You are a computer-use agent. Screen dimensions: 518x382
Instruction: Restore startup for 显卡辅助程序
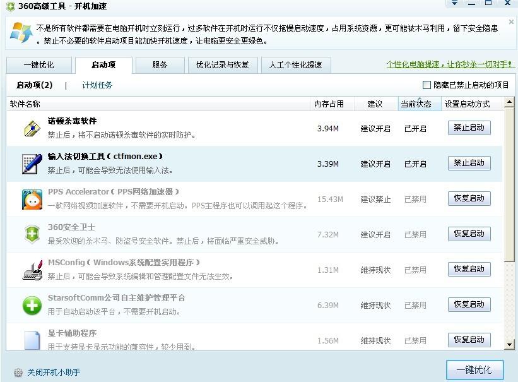click(469, 340)
